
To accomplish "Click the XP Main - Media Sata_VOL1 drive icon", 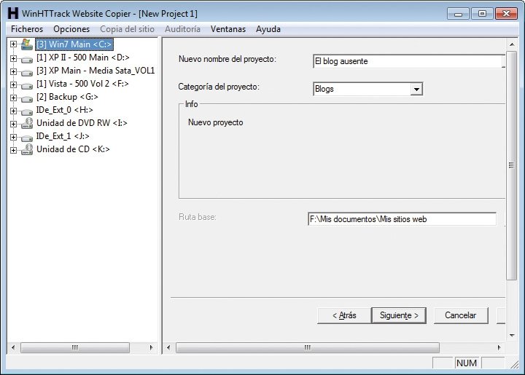I will pyautogui.click(x=27, y=73).
